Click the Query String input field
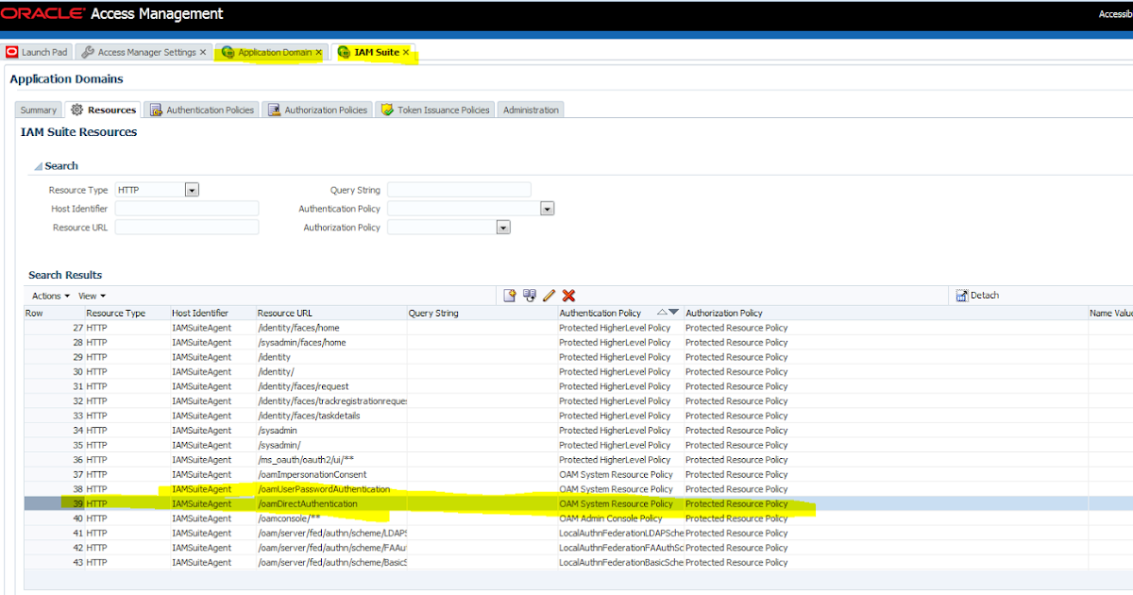 tap(459, 190)
